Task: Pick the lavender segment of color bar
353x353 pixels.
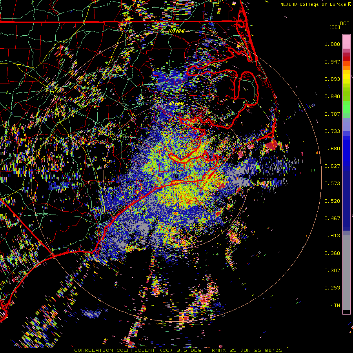Action: (346, 124)
